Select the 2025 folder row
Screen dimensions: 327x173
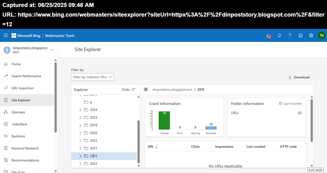pyautogui.click(x=104, y=164)
